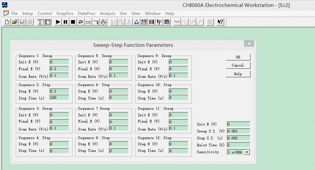The height and width of the screenshot is (170, 315).
Task: Click the Parameters icon beside Technique
Action: (x=47, y=22)
